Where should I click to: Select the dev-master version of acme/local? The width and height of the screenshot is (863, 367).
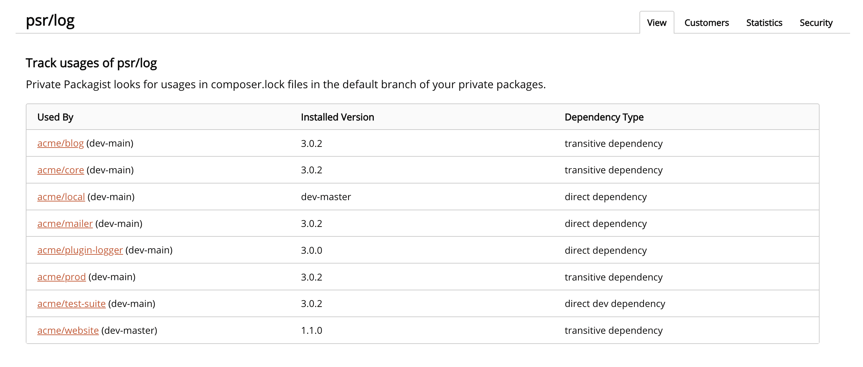tap(326, 197)
